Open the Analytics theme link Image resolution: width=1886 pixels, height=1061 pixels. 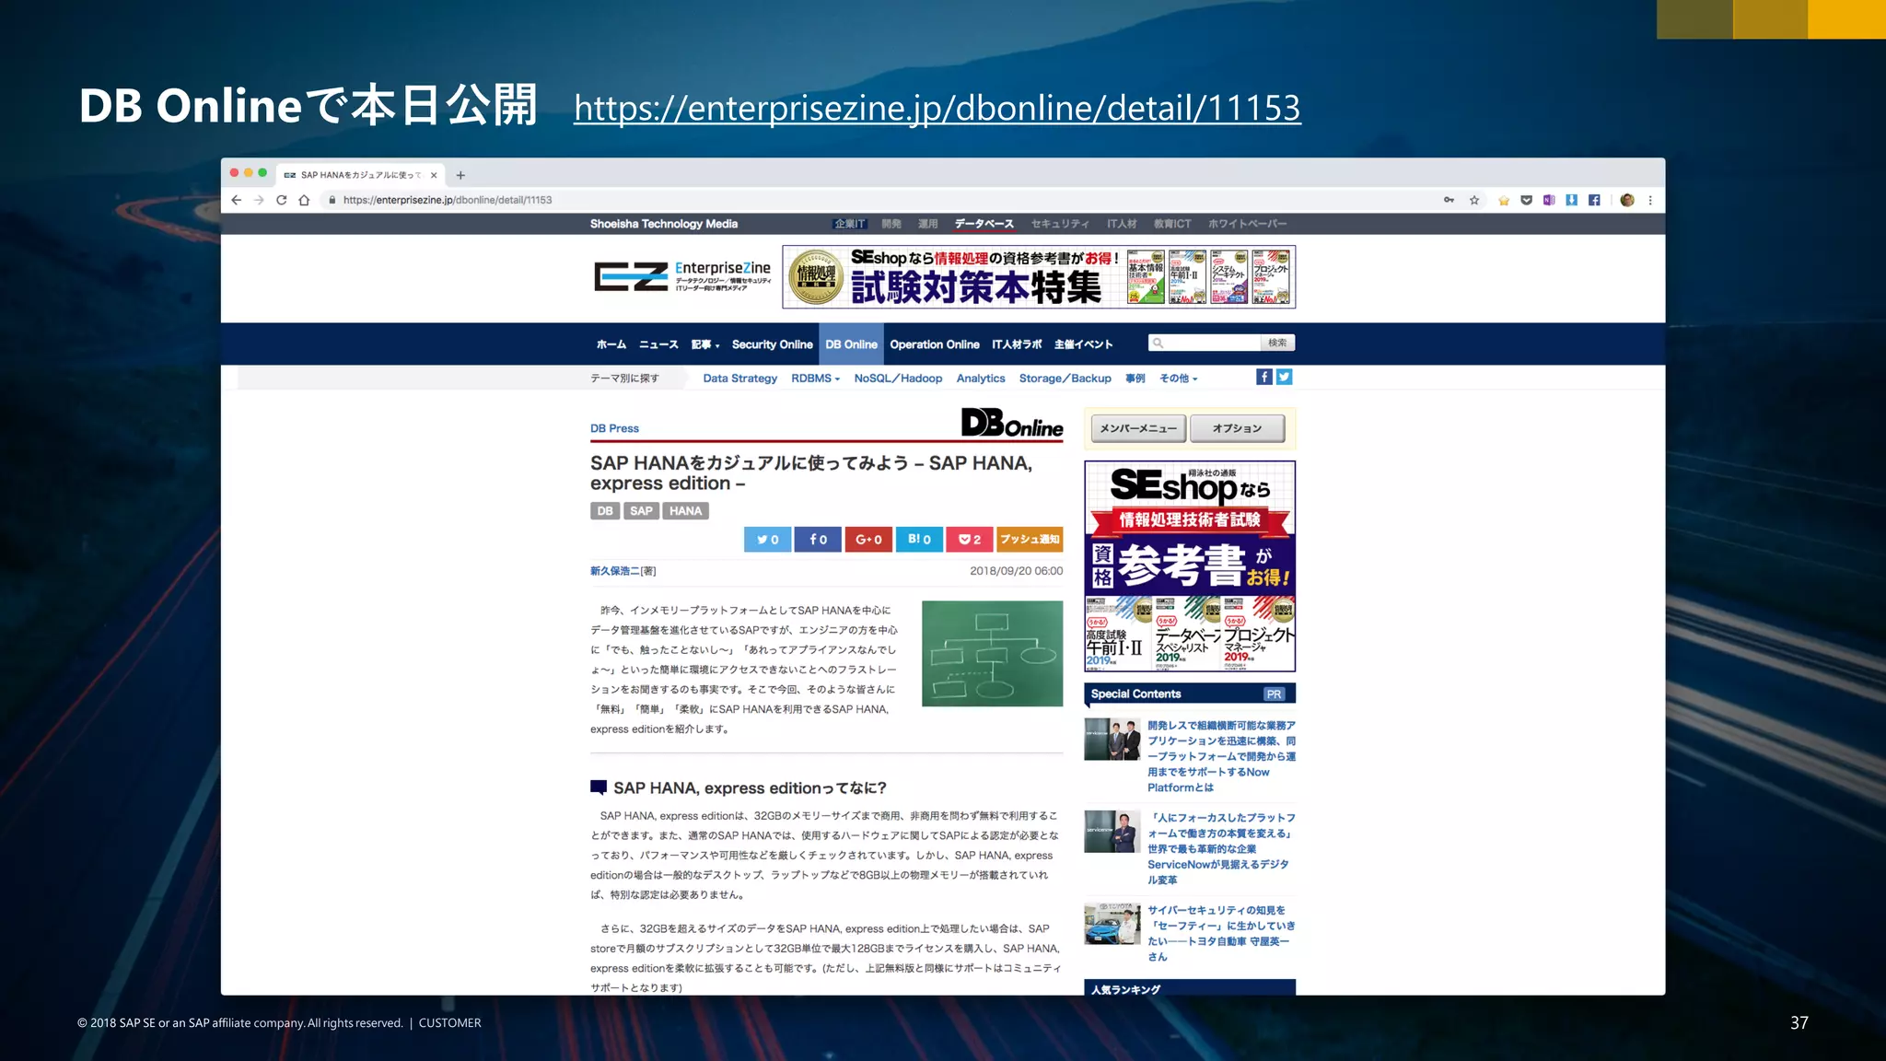(981, 379)
